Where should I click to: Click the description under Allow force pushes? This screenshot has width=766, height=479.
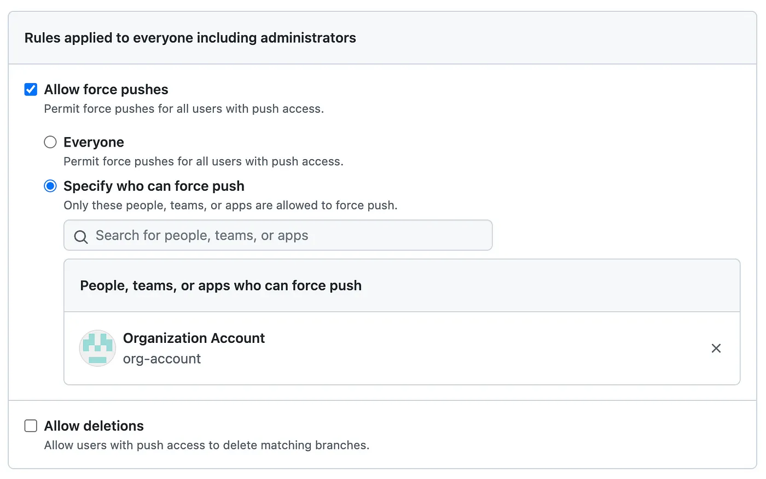click(x=184, y=109)
